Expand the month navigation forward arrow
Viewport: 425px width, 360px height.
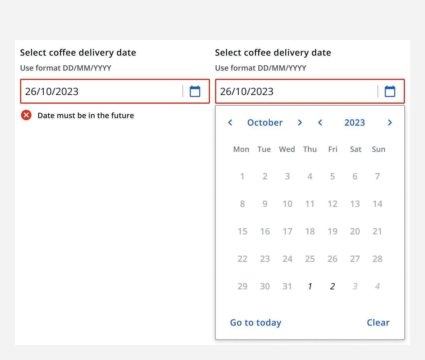point(300,122)
